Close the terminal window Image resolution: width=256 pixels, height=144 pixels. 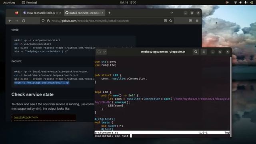click(x=228, y=52)
